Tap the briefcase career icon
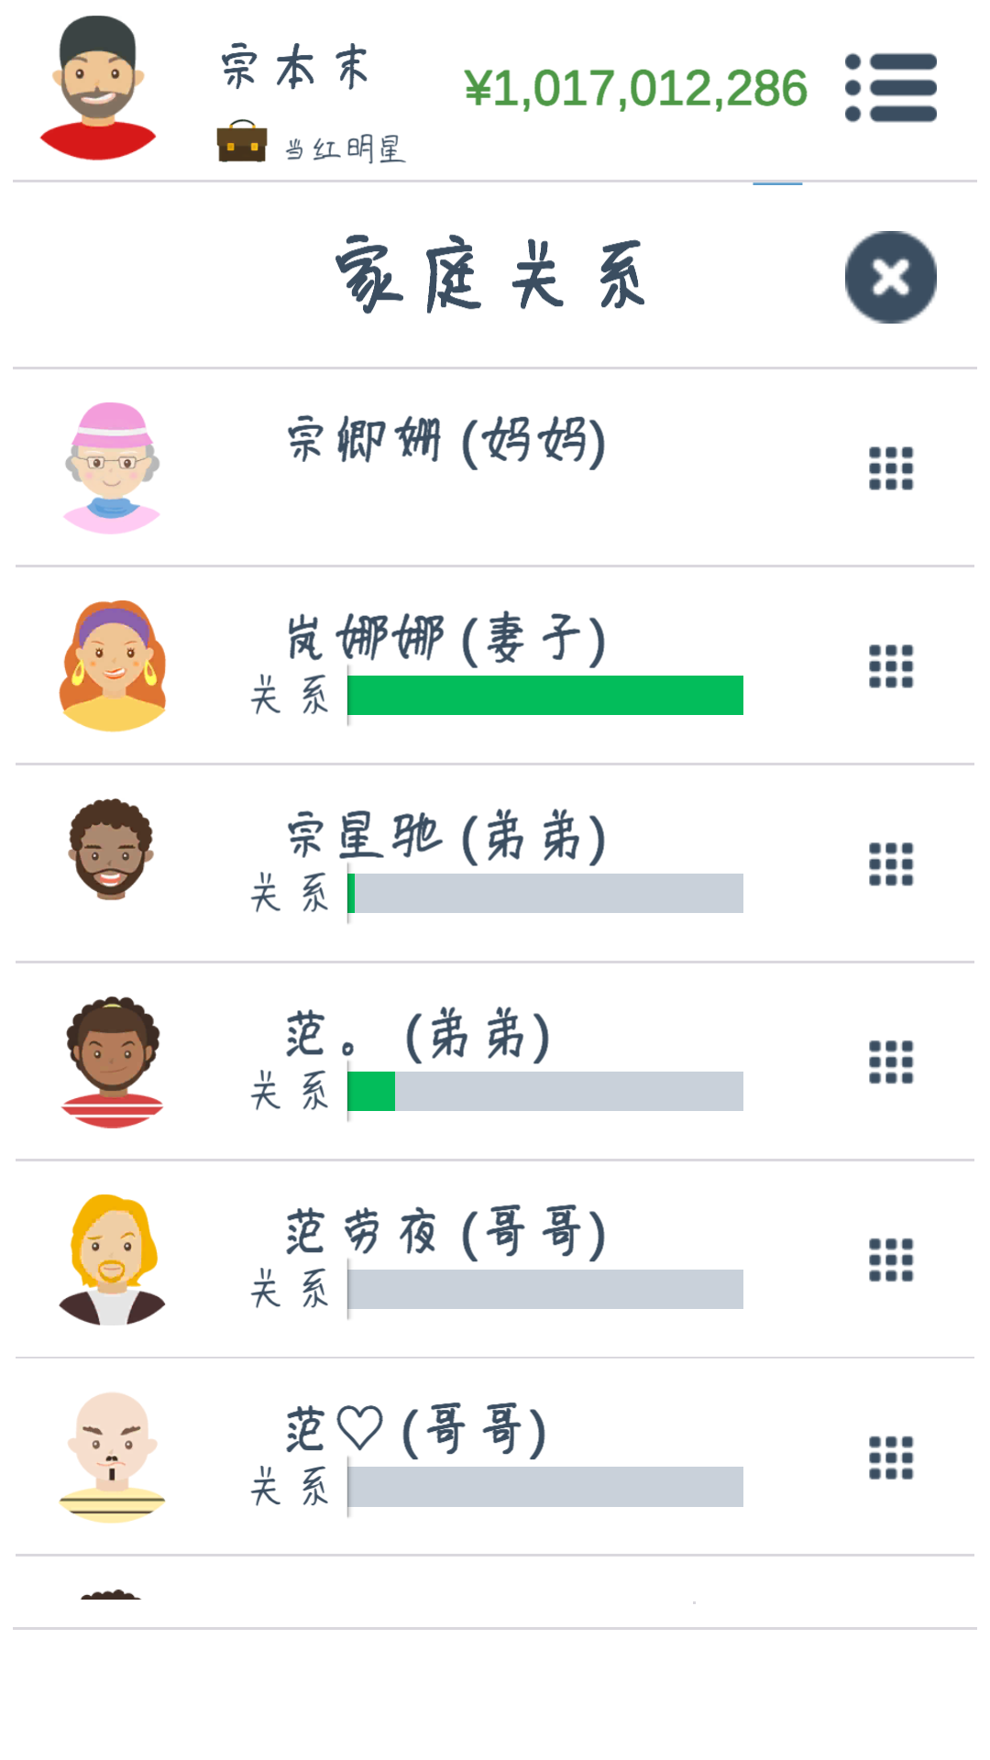Viewport: 990px width, 1760px height. tap(242, 142)
